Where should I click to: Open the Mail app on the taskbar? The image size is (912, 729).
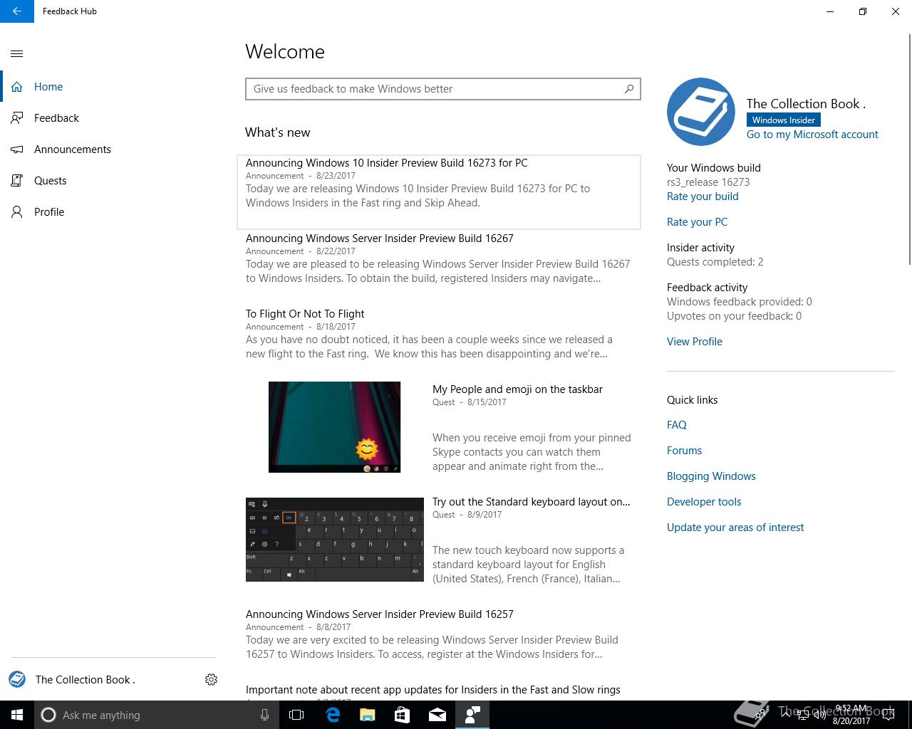(x=437, y=715)
